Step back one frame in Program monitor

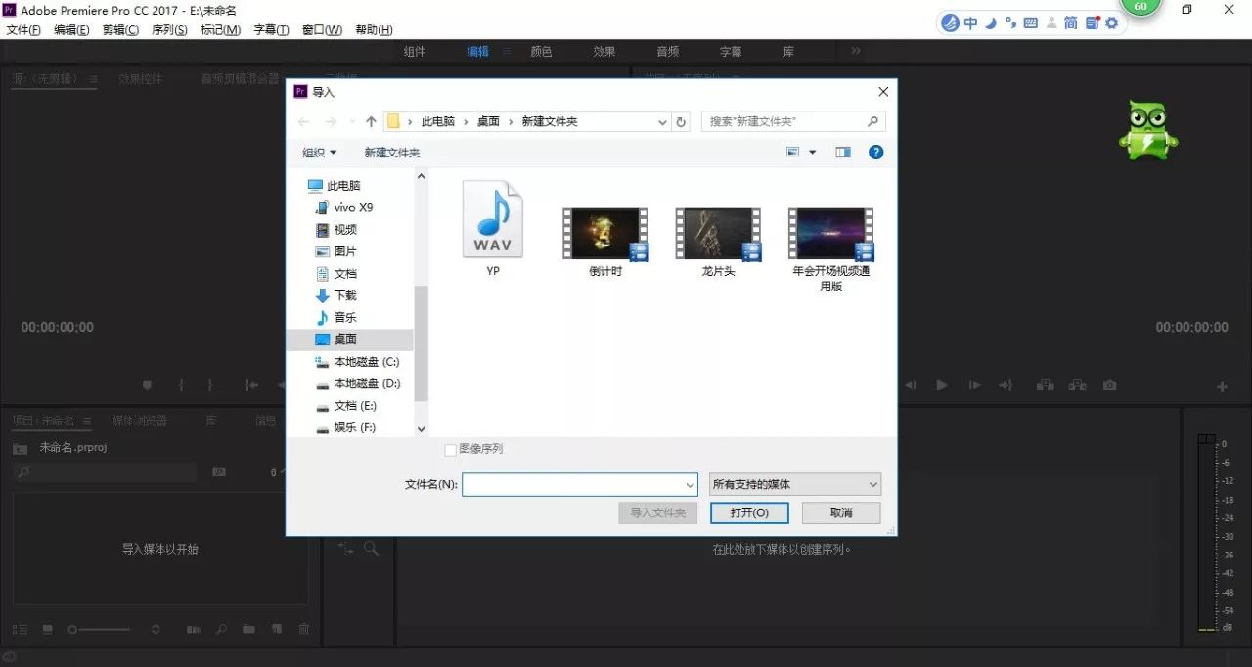coord(911,385)
